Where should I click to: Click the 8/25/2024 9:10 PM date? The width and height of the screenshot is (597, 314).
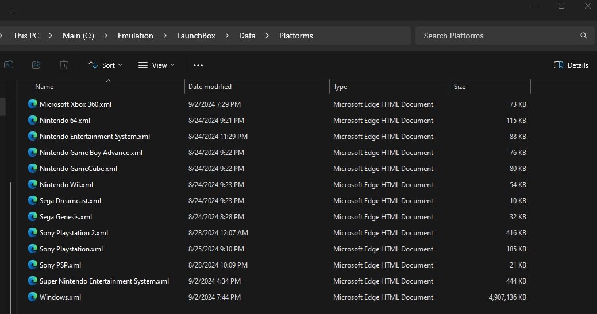click(216, 249)
